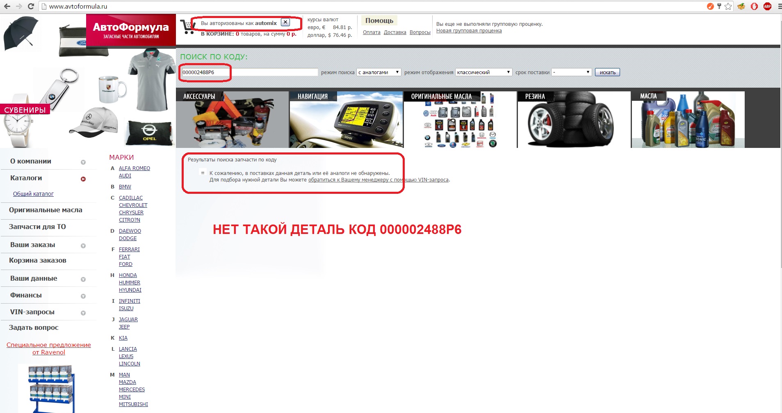Select the JAGUAR brand
Image resolution: width=782 pixels, height=413 pixels.
[128, 320]
